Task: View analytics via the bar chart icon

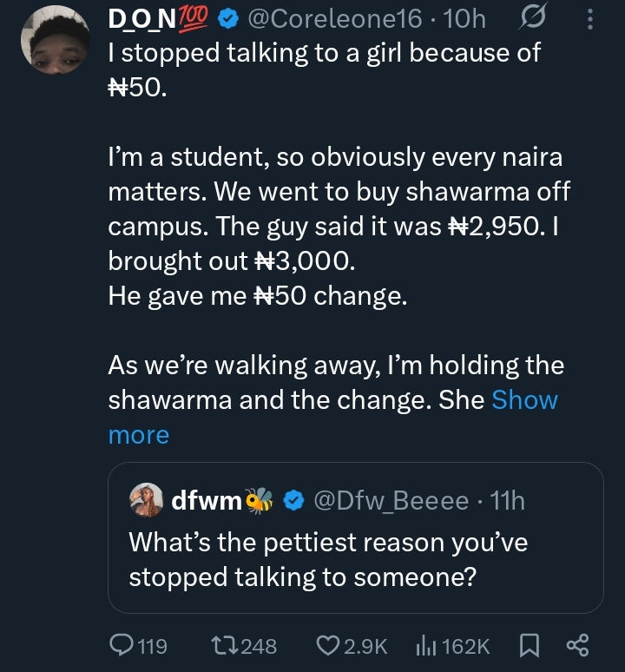Action: point(425,645)
